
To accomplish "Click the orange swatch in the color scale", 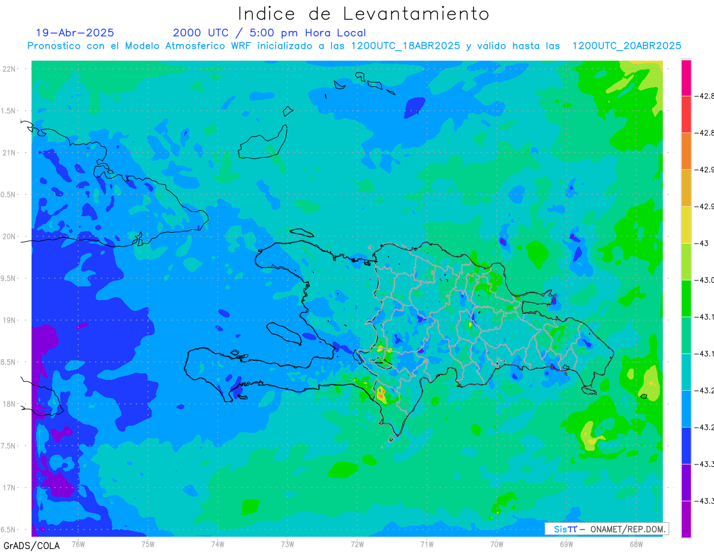I will tap(686, 151).
